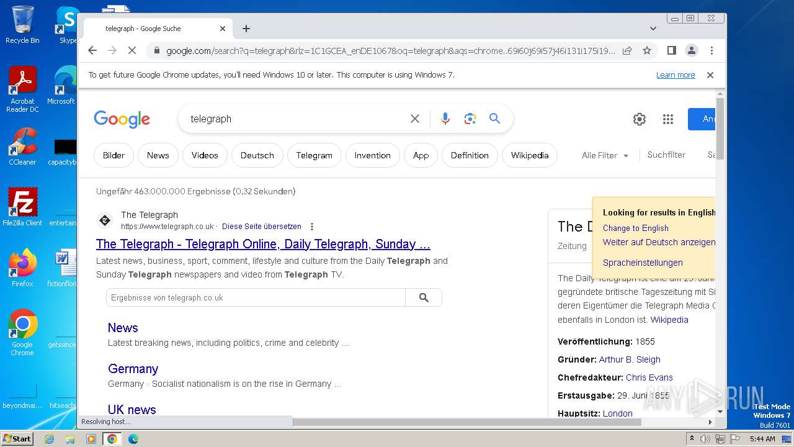Select the Deutsch filter chip
The image size is (794, 447).
click(257, 155)
